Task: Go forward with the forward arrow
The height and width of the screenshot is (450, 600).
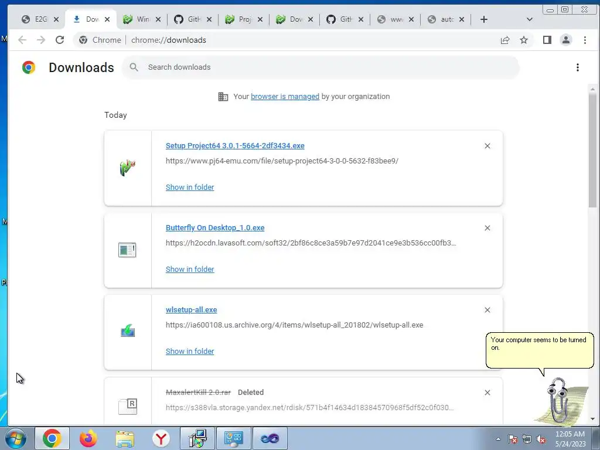Action: tap(41, 40)
